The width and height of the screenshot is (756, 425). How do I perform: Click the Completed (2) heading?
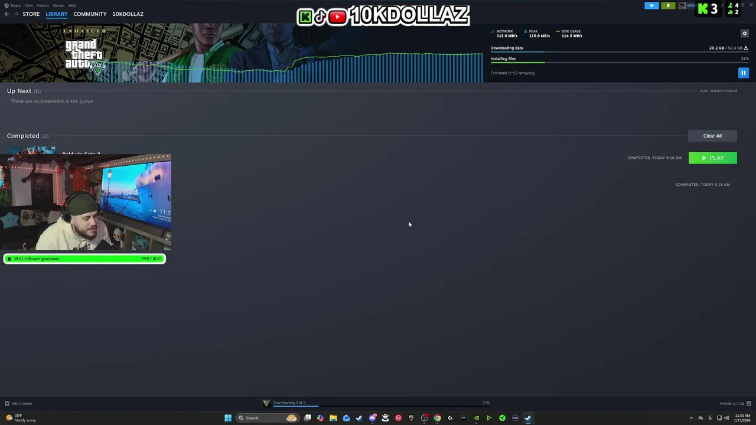click(28, 136)
